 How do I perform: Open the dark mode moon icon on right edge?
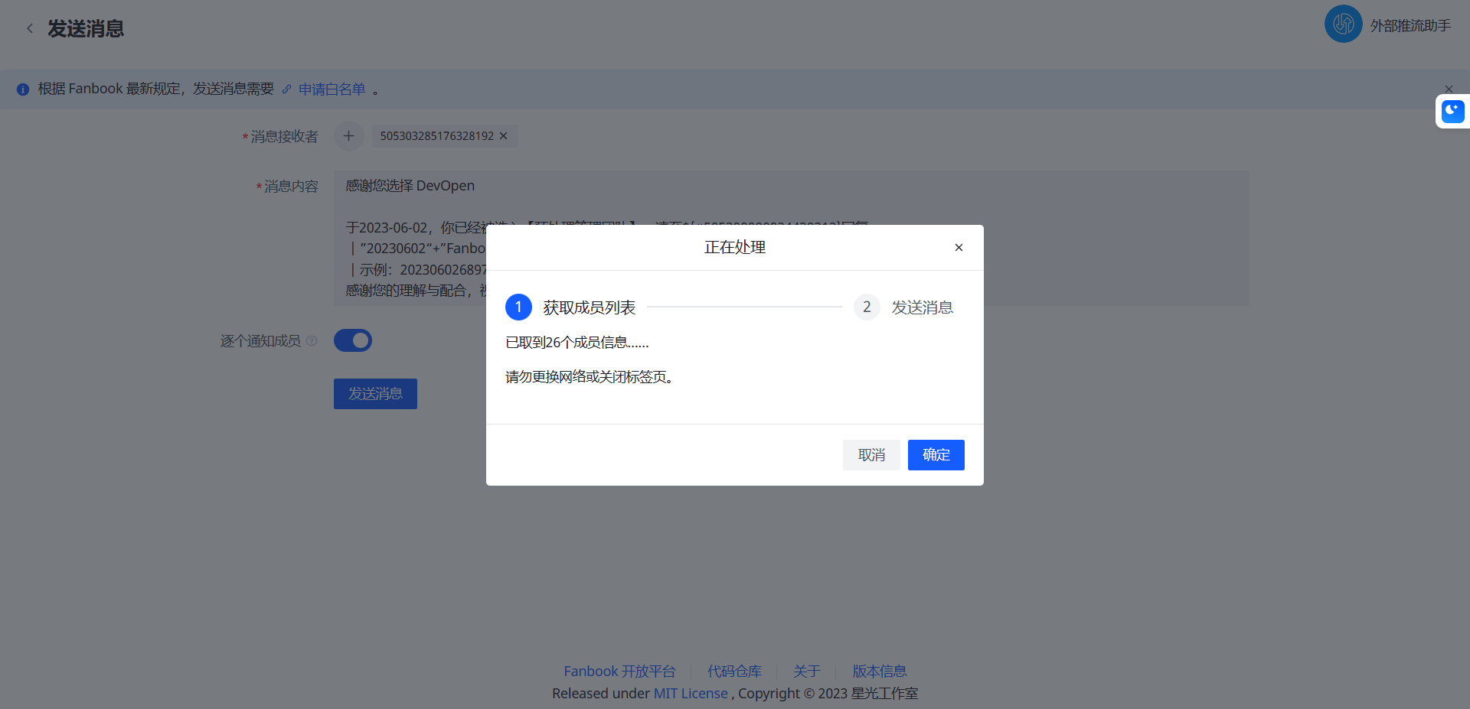1452,112
